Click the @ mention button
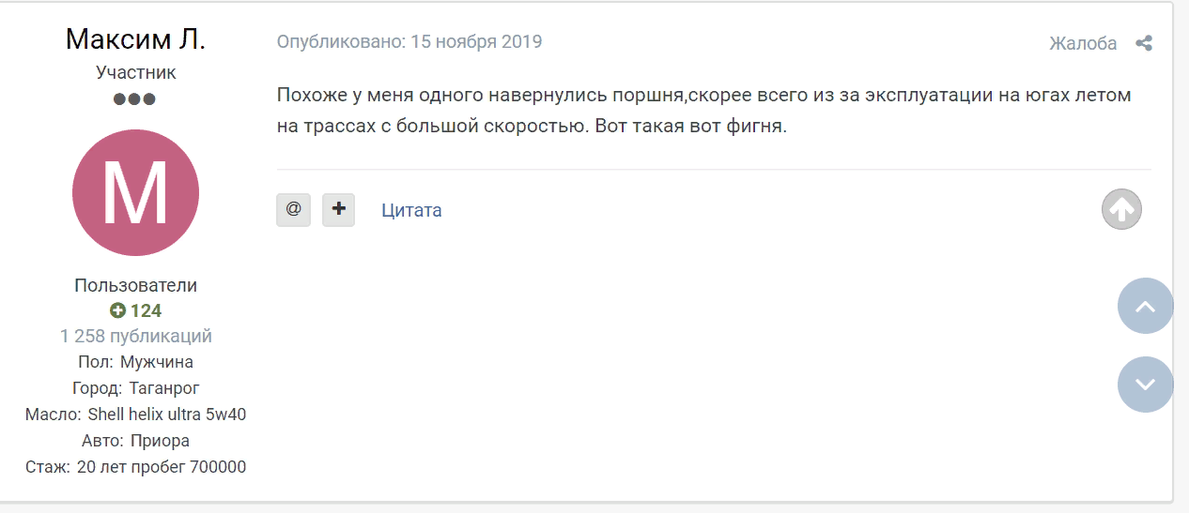The height and width of the screenshot is (513, 1189). (293, 209)
